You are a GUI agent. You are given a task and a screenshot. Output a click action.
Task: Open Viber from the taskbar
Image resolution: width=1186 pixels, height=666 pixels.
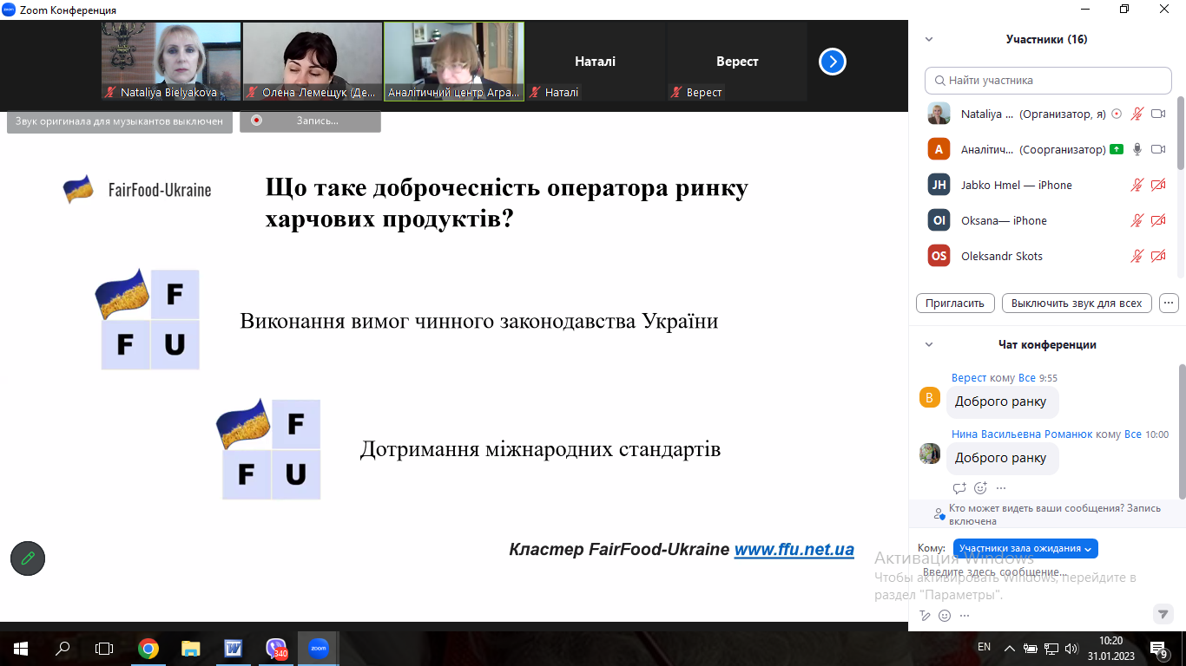click(276, 648)
